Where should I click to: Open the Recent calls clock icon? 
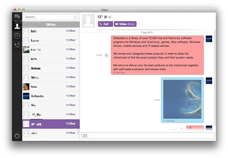click(17, 36)
